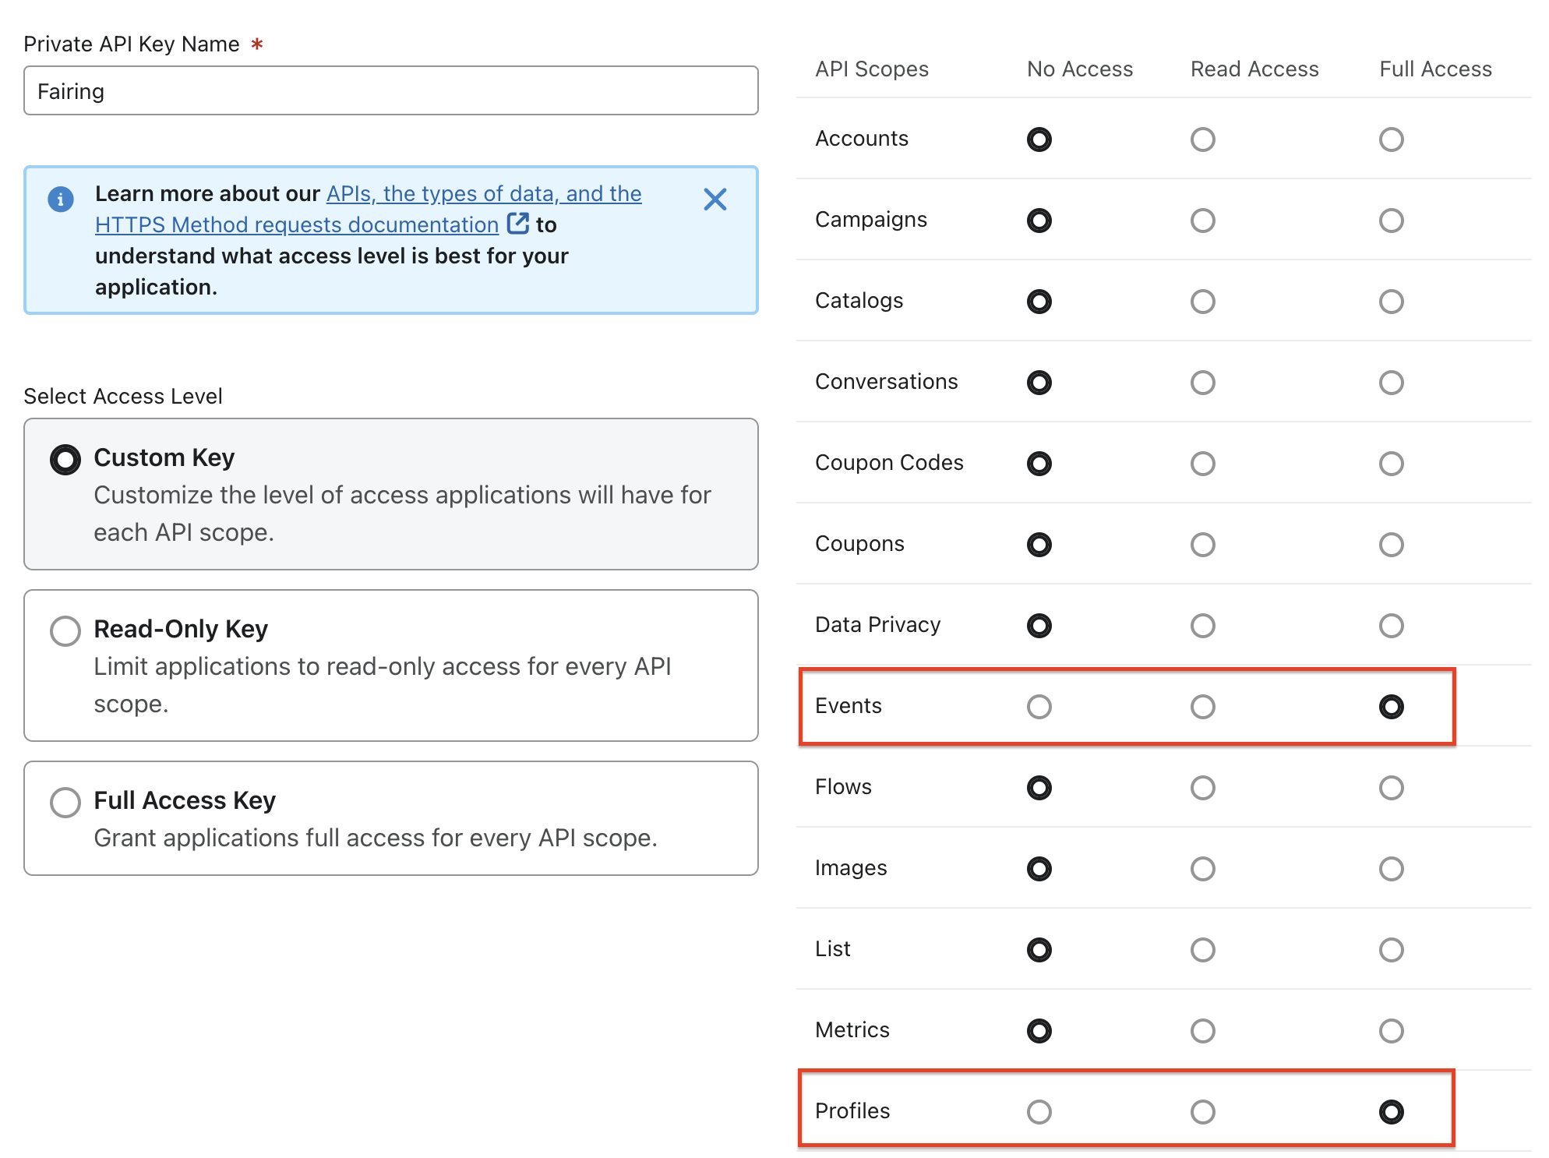The image size is (1549, 1158).
Task: Click the 'API Scopes' column header
Action: 872,69
